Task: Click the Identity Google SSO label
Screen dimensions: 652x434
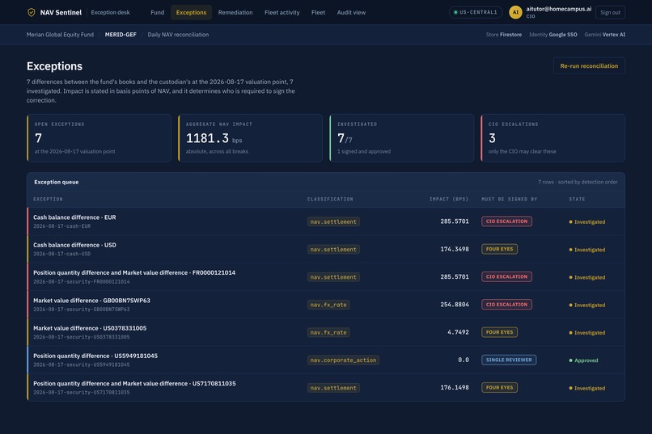Action: (553, 35)
